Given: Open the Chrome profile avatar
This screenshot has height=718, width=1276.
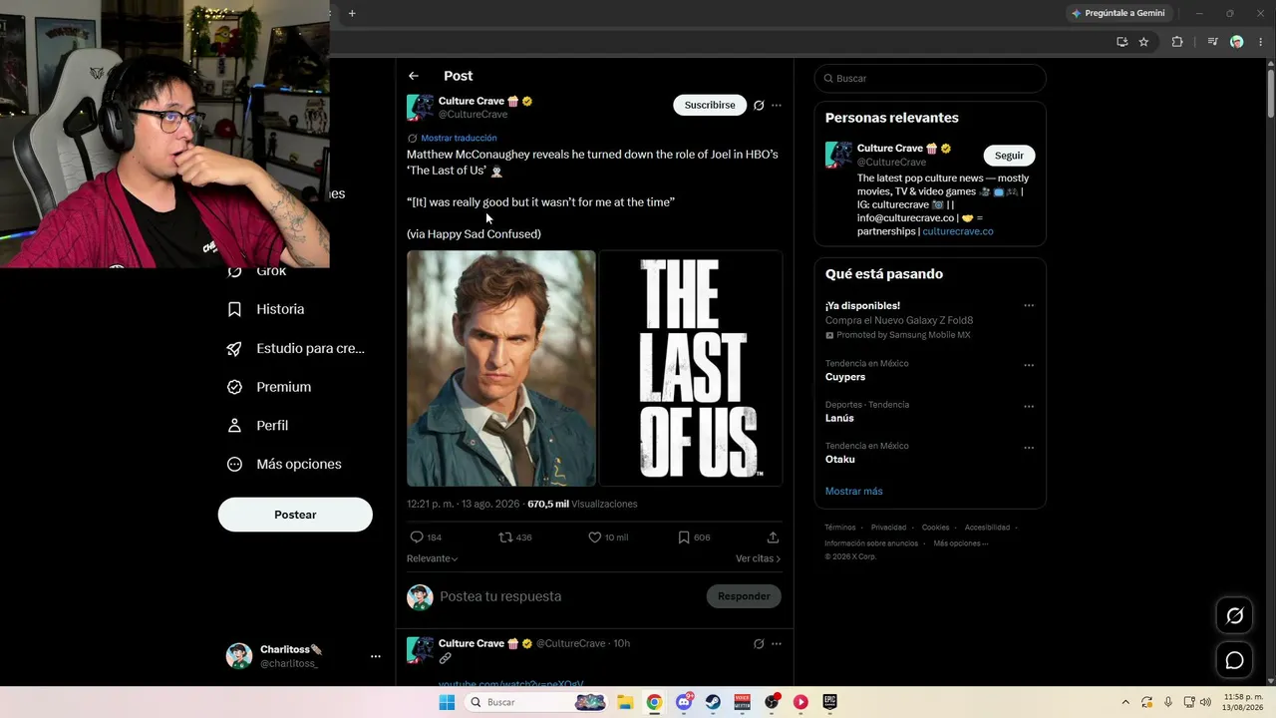Looking at the screenshot, I should (x=1237, y=42).
